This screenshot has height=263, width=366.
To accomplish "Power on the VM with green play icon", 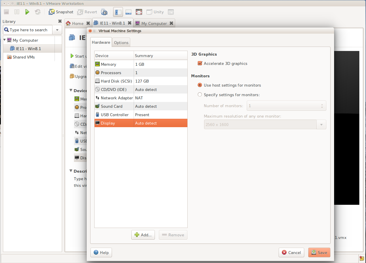I will coord(27,12).
